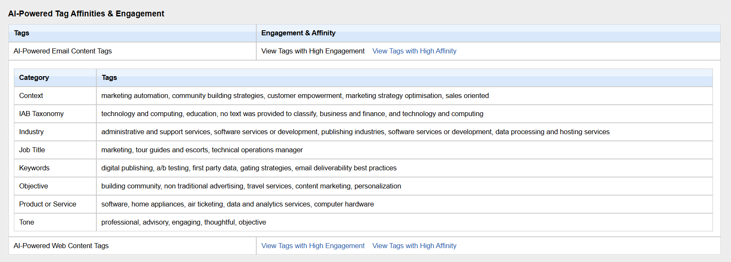Open View Tags with High Affinity for Web Content
Viewport: 731px width, 262px height.
pyautogui.click(x=414, y=246)
